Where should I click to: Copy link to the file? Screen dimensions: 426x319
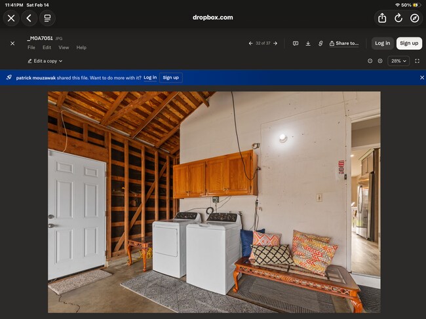(x=320, y=43)
